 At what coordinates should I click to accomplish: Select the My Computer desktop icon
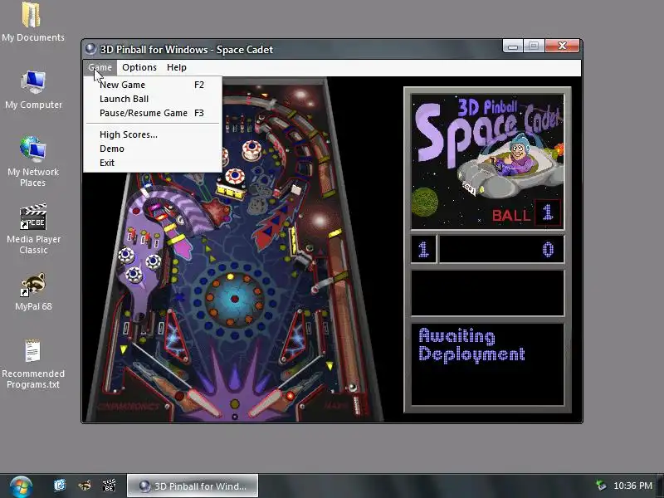33,90
